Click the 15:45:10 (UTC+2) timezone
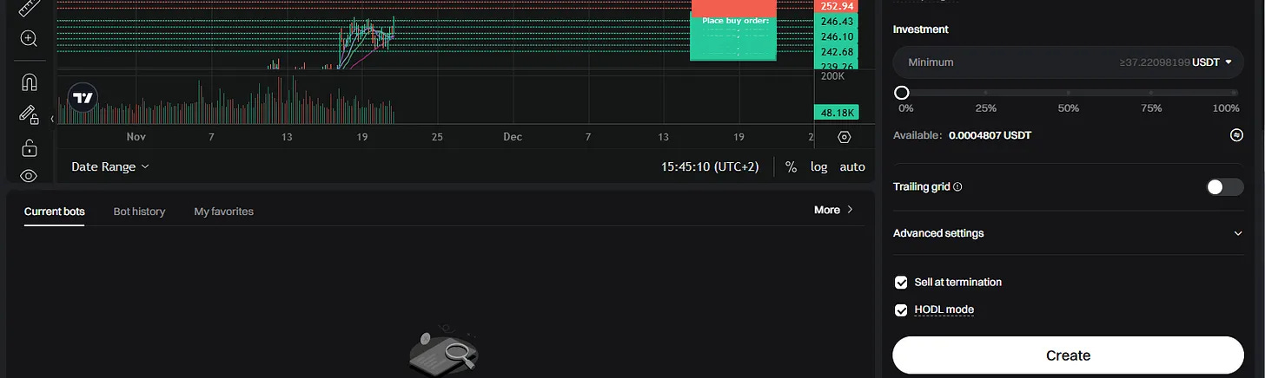 tap(710, 166)
